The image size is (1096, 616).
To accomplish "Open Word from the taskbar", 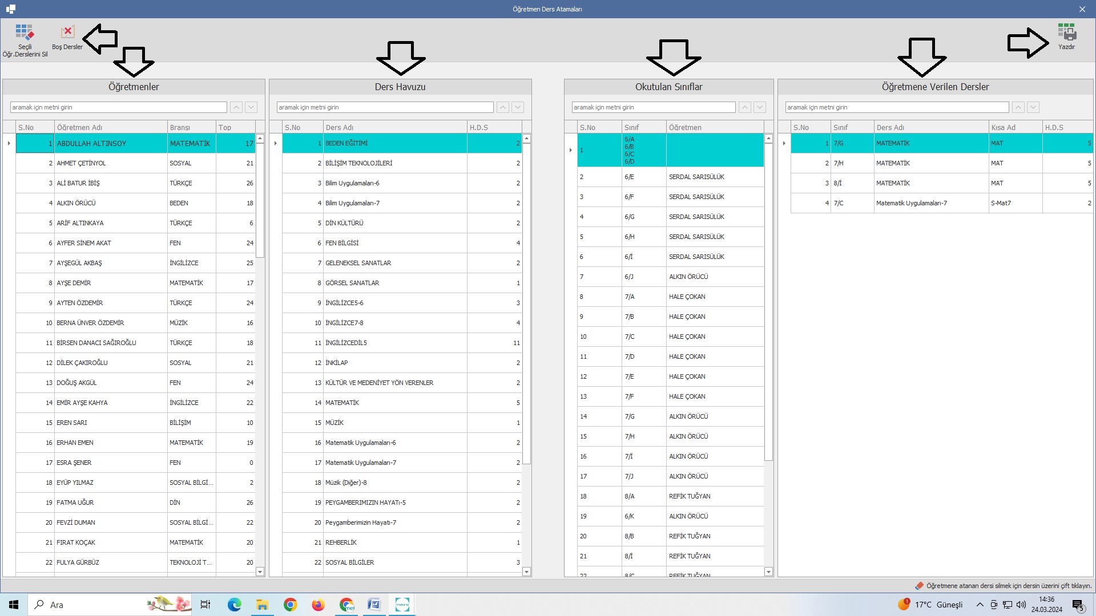I will click(374, 605).
